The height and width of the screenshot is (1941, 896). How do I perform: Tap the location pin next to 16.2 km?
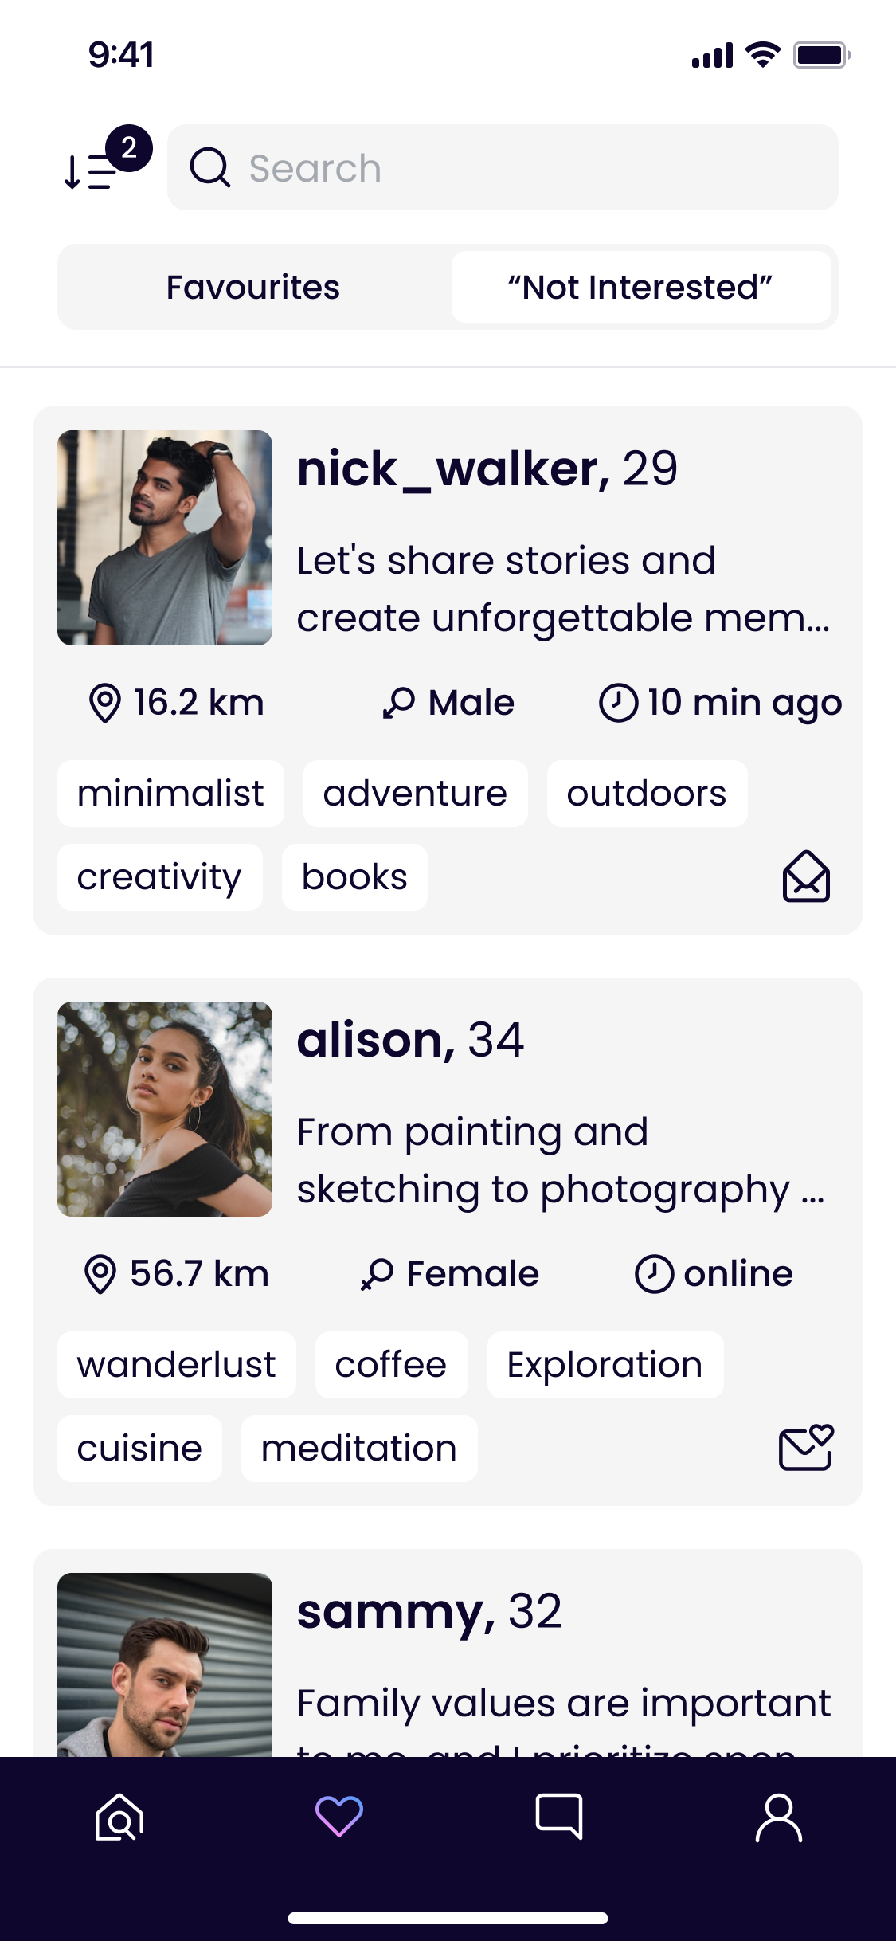tap(104, 703)
